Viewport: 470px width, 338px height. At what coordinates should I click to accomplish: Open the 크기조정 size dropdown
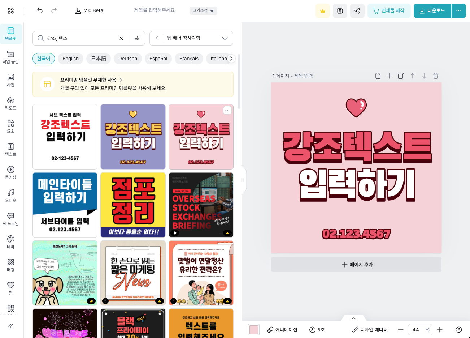[203, 10]
